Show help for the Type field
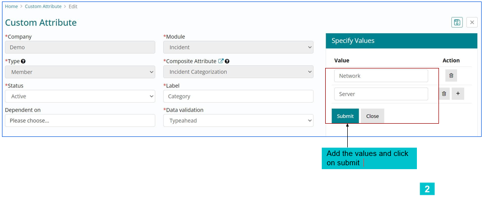This screenshot has height=198, width=489. pyautogui.click(x=23, y=61)
